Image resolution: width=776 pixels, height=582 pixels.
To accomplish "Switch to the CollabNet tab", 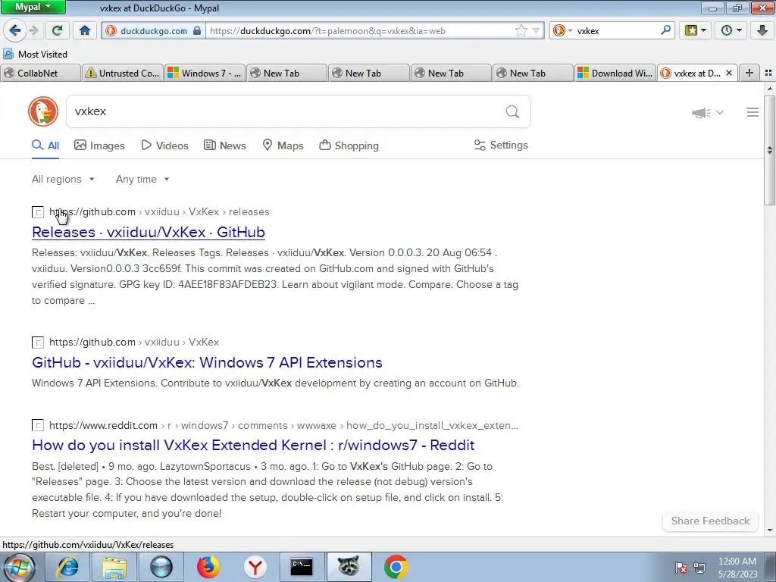I will [41, 73].
